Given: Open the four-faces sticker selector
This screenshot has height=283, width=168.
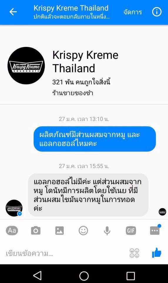Looking at the screenshot, I should point(134,253).
